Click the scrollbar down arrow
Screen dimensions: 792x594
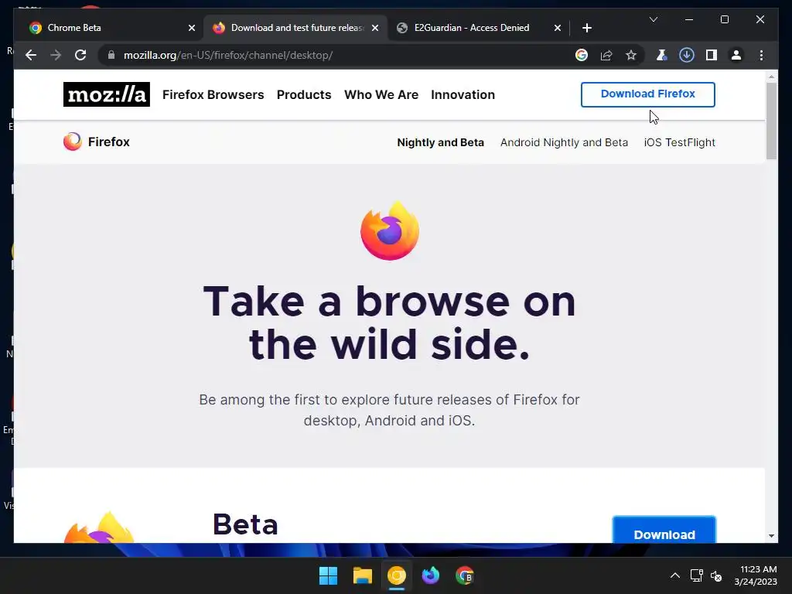pyautogui.click(x=771, y=536)
